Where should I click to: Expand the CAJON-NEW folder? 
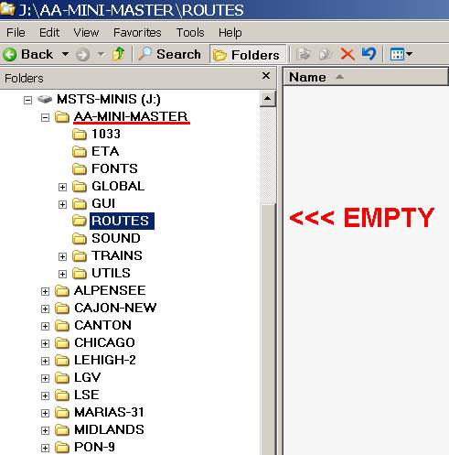pyautogui.click(x=45, y=309)
